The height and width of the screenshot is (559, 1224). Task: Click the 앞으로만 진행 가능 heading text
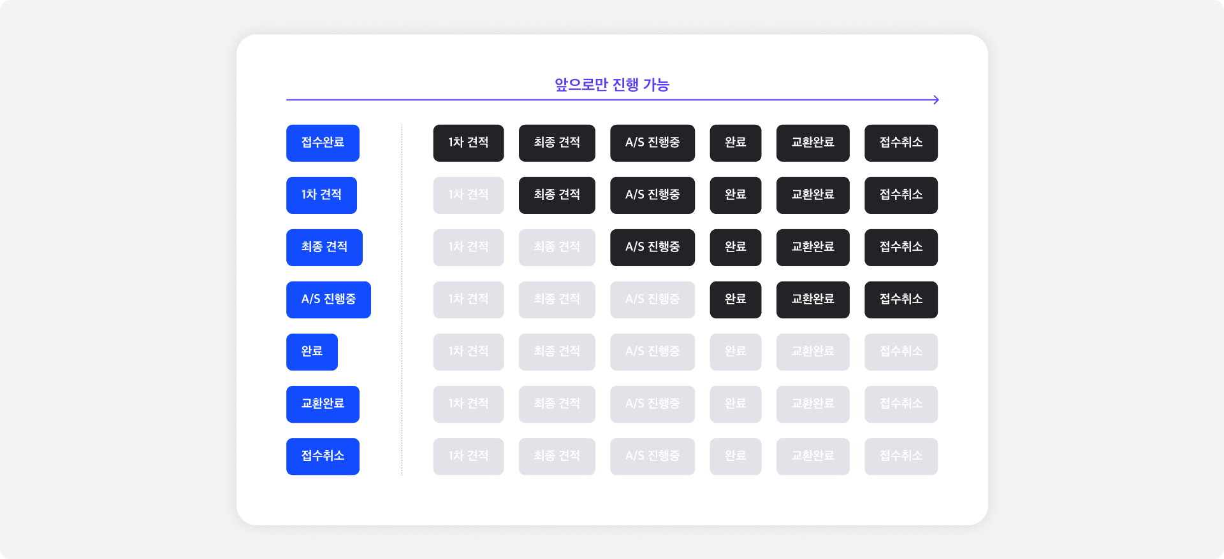612,85
